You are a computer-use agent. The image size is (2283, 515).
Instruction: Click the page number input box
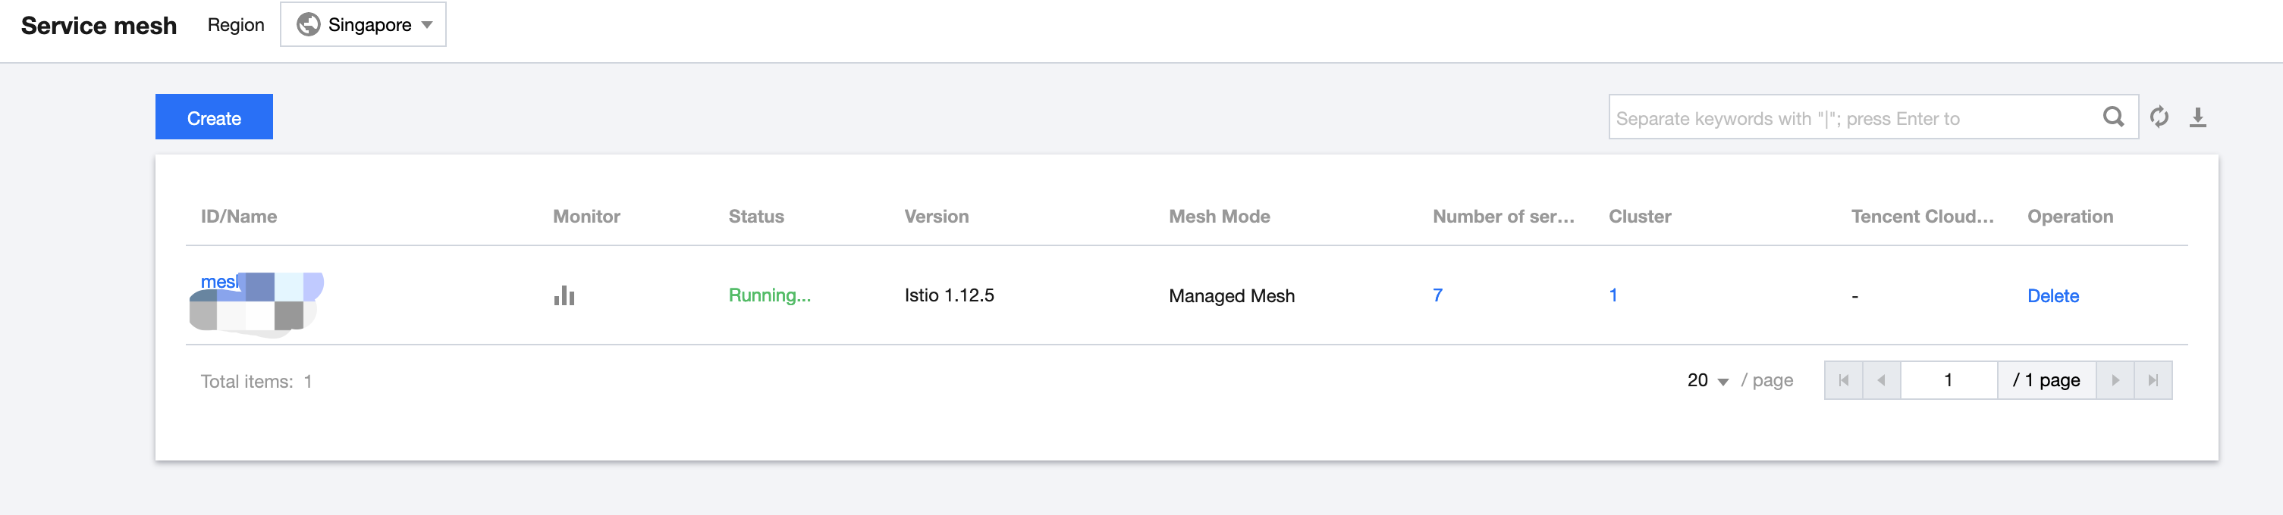pyautogui.click(x=1948, y=380)
